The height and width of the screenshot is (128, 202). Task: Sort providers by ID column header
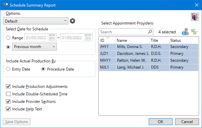(x=108, y=40)
